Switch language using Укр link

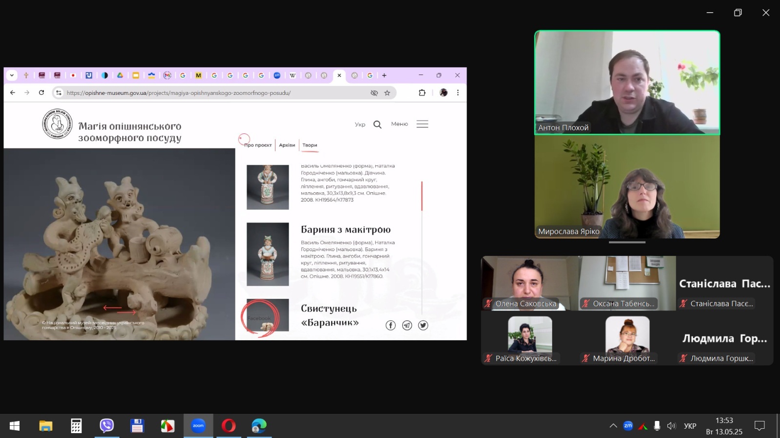[360, 125]
